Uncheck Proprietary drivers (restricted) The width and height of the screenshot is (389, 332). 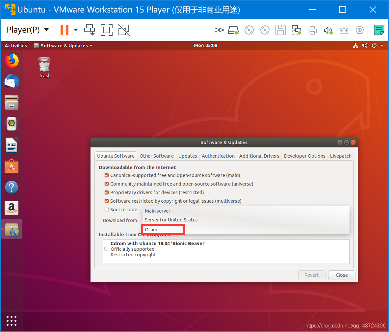[x=107, y=192]
